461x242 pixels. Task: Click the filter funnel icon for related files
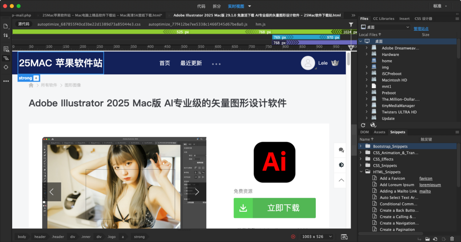click(x=351, y=25)
